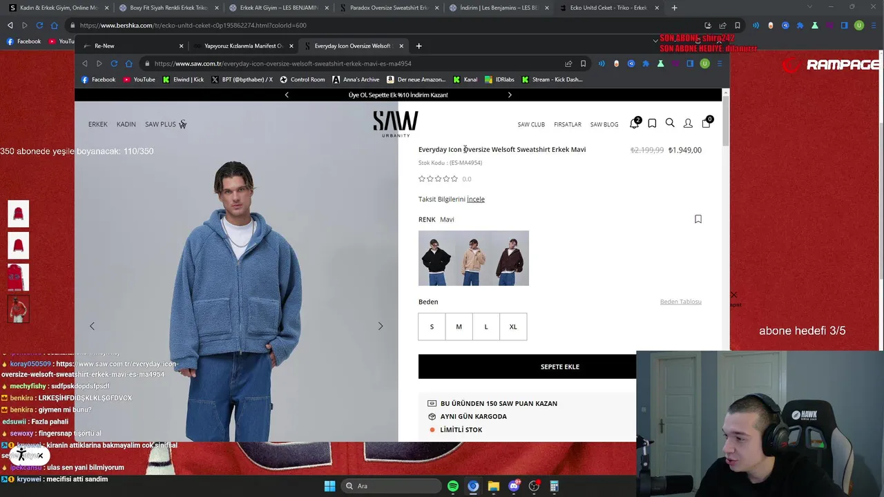Image resolution: width=884 pixels, height=497 pixels.
Task: Open Anna's Archive bookmark
Action: 356,79
